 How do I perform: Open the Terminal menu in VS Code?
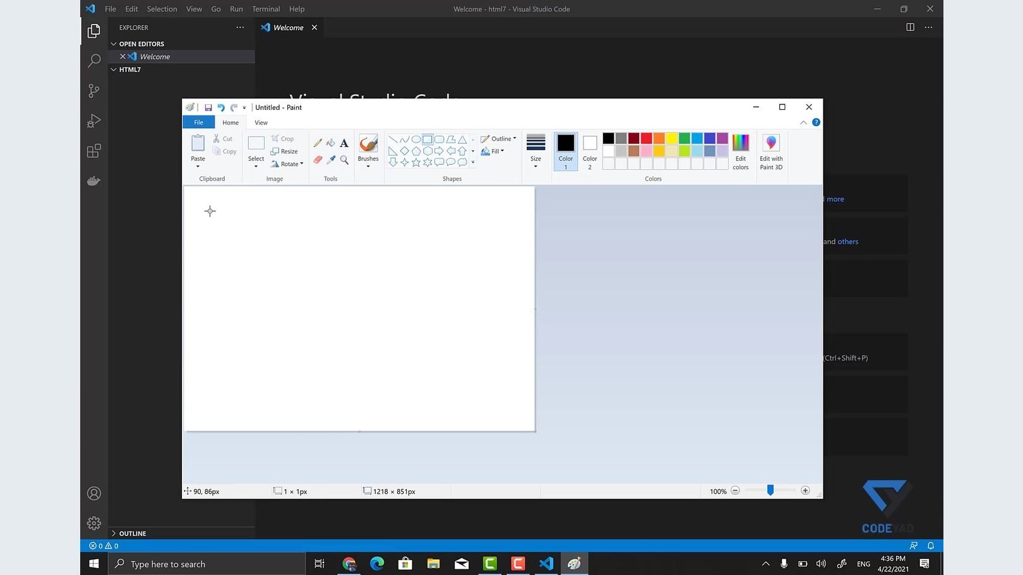point(266,9)
